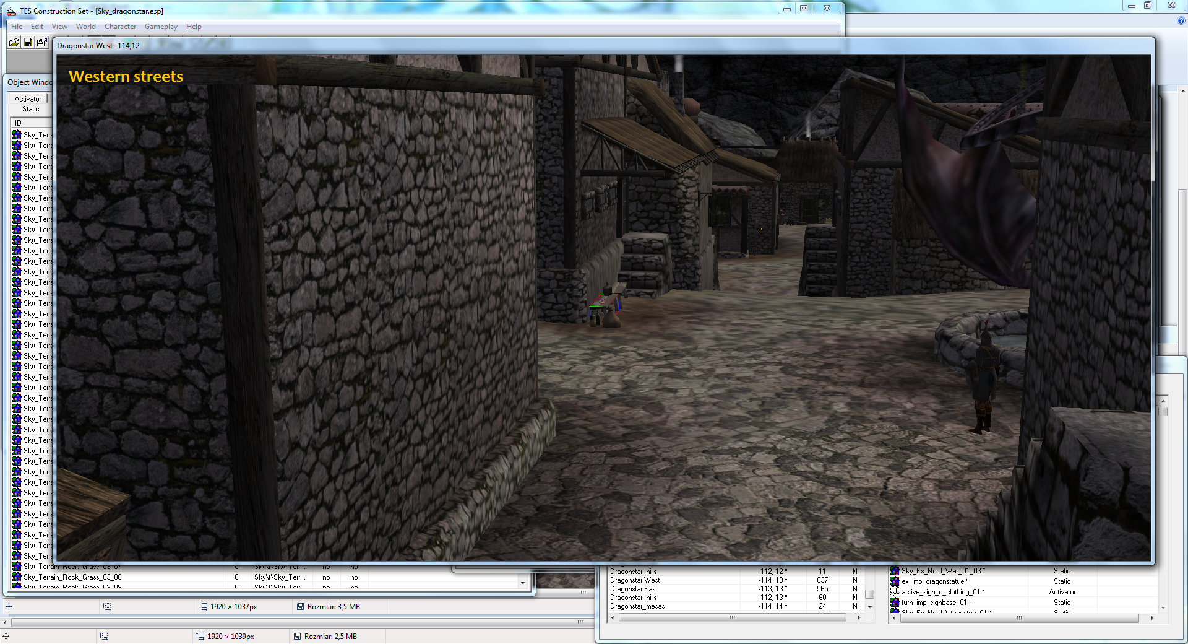Image resolution: width=1188 pixels, height=644 pixels.
Task: Open the Data Files load icon
Action: (14, 42)
